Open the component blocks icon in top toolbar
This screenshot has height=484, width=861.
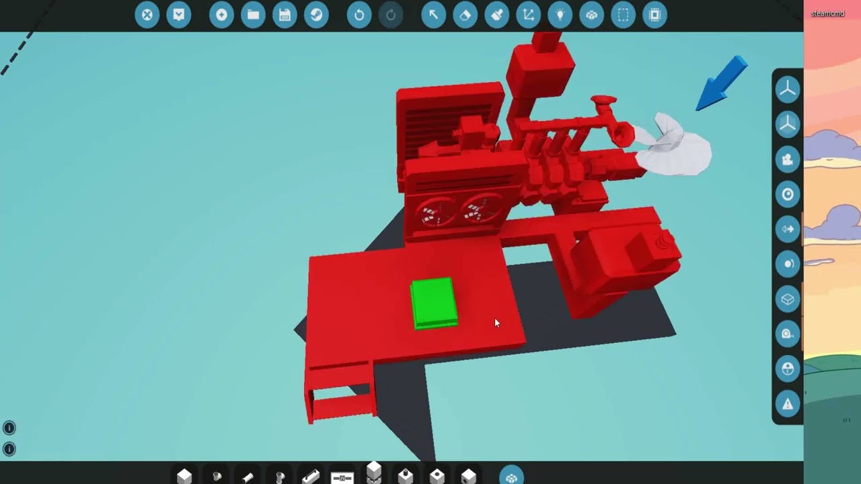[592, 15]
